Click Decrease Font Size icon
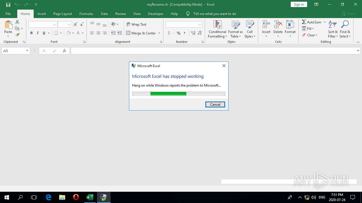The height and width of the screenshot is (203, 362). coord(82,25)
